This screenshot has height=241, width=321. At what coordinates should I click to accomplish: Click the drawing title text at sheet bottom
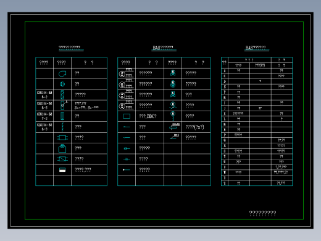pos(262,213)
